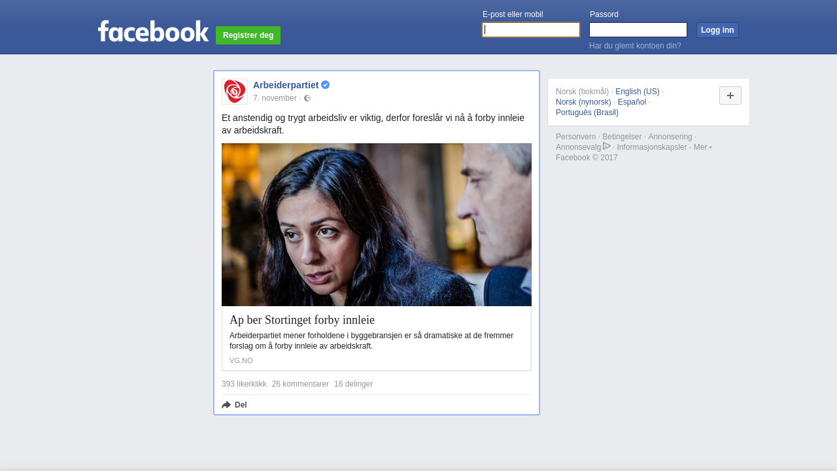This screenshot has width=837, height=471.
Task: Click the article description about byggebransjen
Action: (371, 341)
